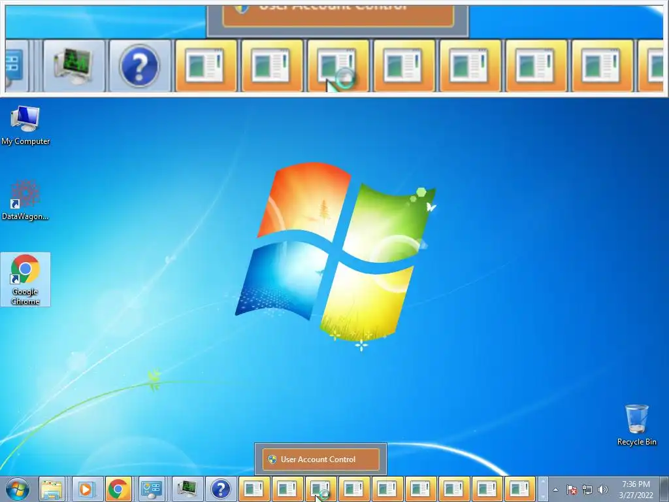Viewport: 669px width, 502px height.
Task: Open the Action Center flag in the tray
Action: tap(572, 490)
